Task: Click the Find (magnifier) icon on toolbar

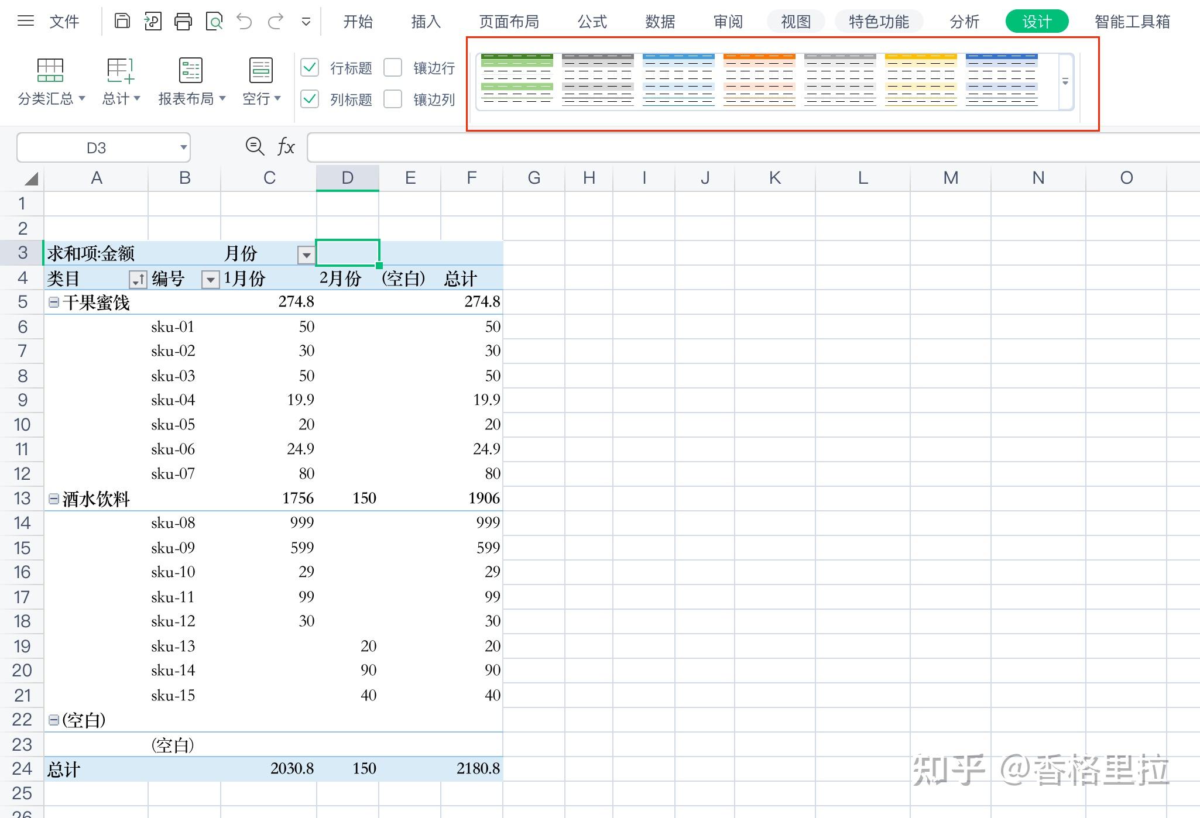Action: click(214, 21)
